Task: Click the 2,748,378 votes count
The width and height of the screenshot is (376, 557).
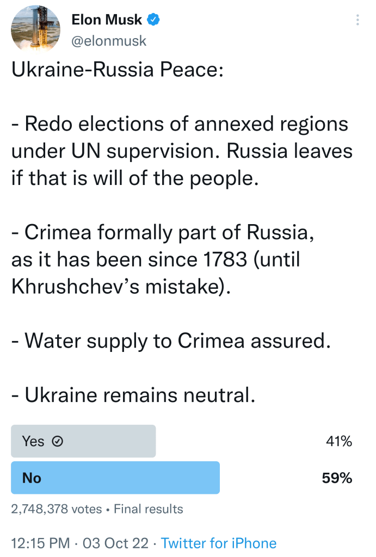Action: click(57, 509)
